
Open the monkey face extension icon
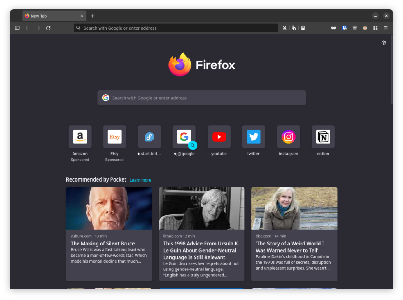365,28
